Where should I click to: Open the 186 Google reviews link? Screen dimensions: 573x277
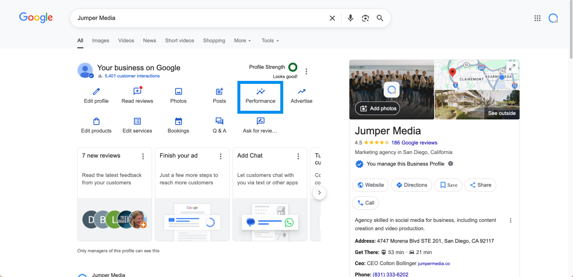[414, 143]
